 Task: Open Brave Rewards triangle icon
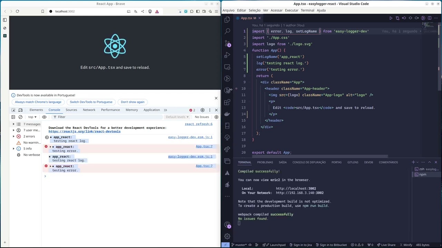tap(157, 11)
